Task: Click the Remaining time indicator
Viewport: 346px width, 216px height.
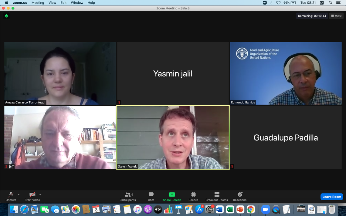Action: [x=312, y=16]
